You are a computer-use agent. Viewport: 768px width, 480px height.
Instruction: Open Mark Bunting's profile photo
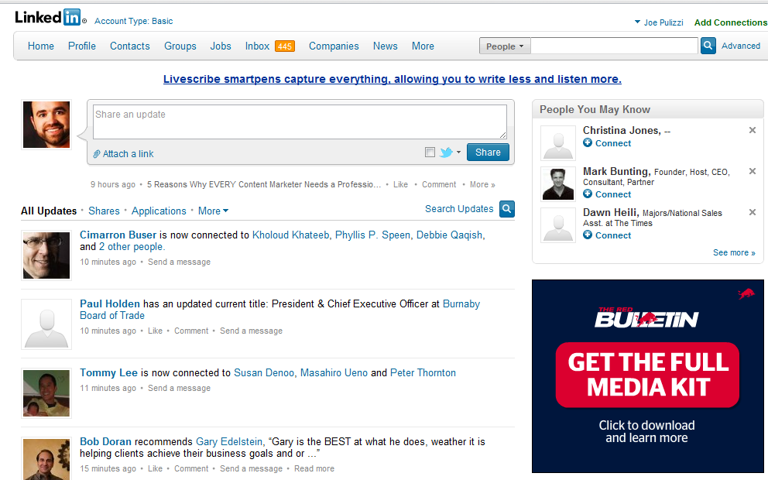click(x=558, y=183)
